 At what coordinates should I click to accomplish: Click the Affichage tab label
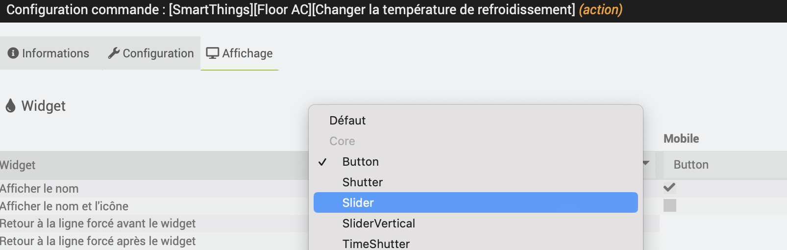click(247, 53)
